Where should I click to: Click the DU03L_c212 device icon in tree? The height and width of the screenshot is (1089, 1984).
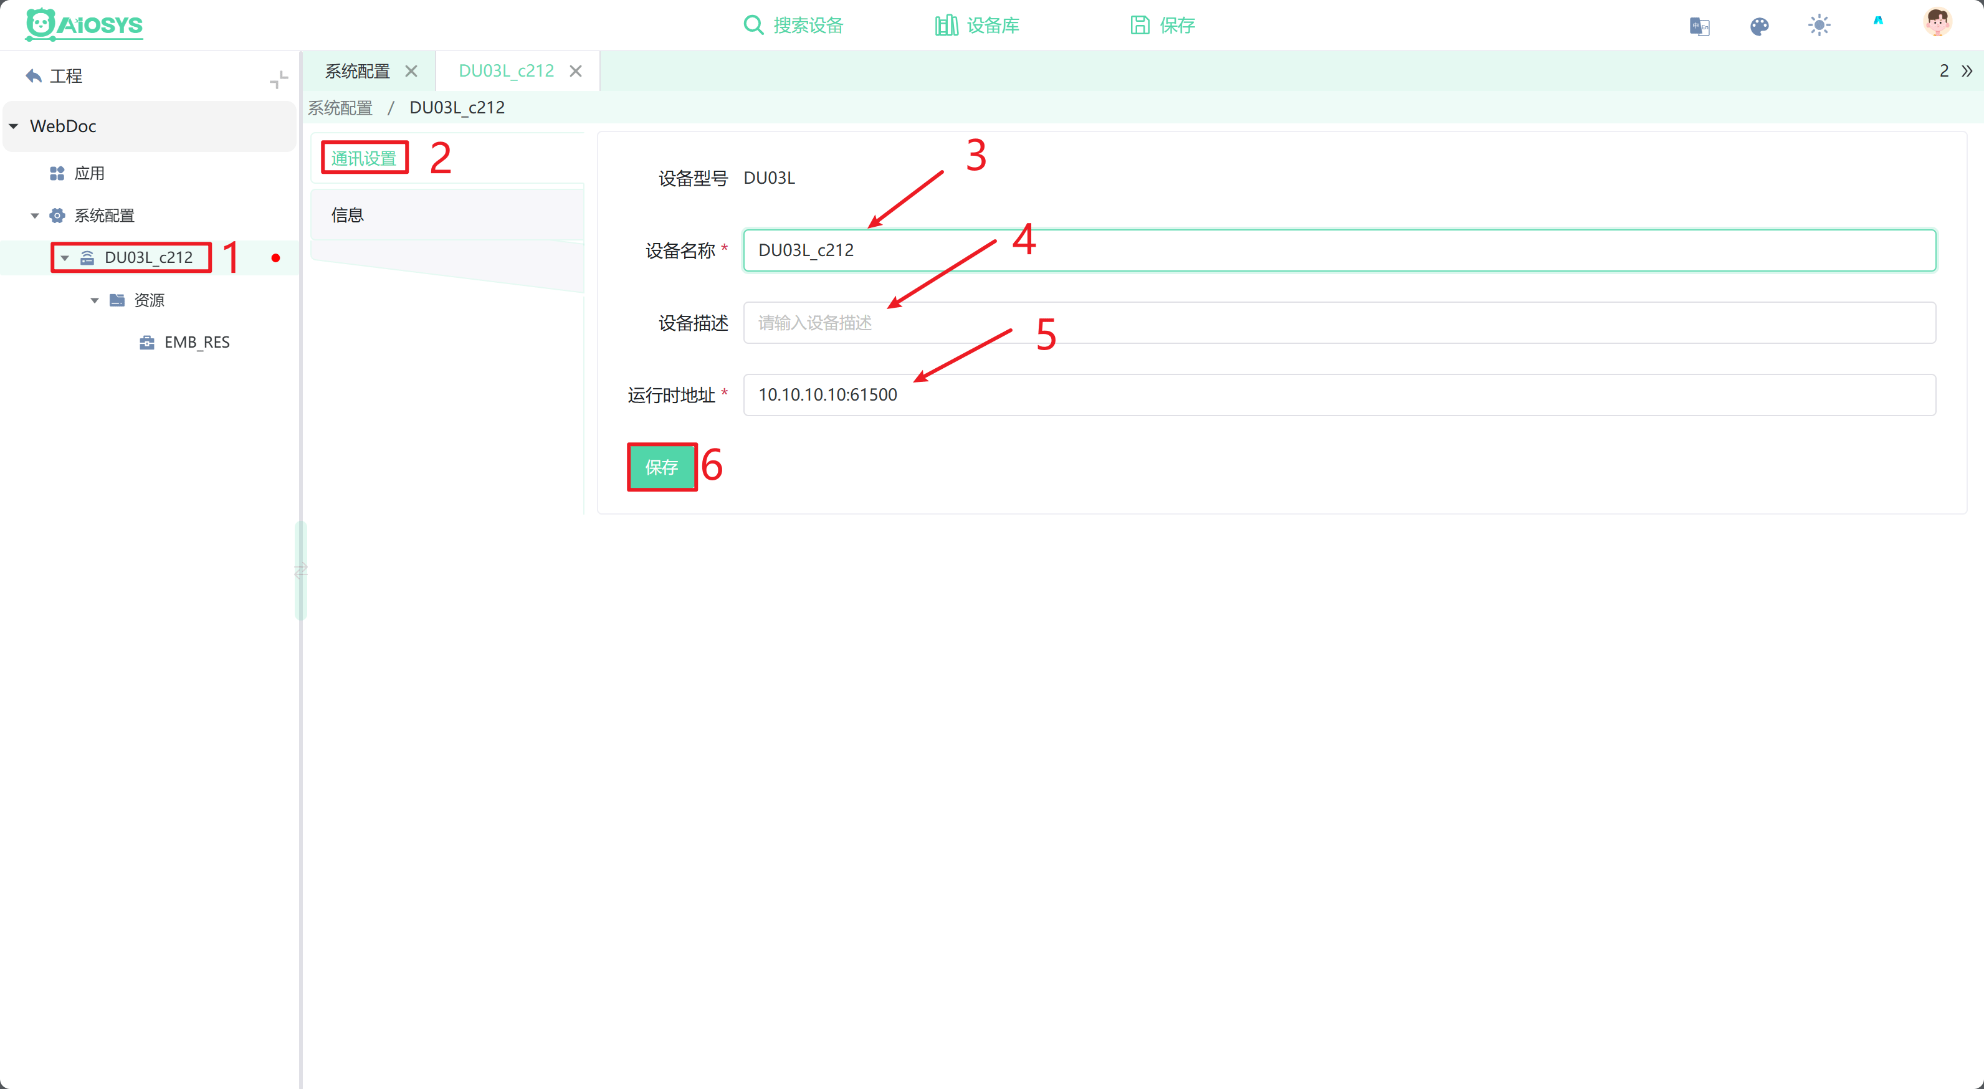pyautogui.click(x=88, y=258)
